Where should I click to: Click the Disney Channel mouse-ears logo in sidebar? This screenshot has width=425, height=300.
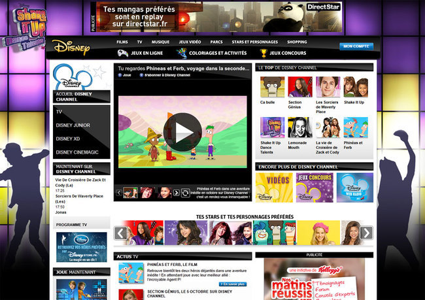point(73,77)
